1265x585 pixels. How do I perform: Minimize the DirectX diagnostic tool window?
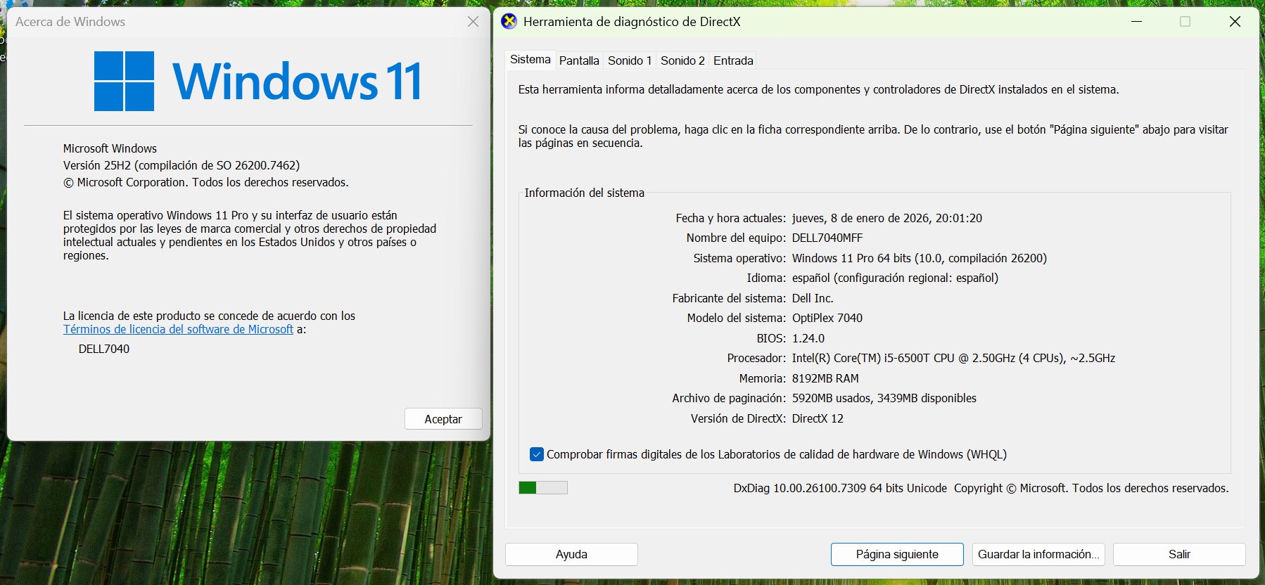tap(1136, 22)
